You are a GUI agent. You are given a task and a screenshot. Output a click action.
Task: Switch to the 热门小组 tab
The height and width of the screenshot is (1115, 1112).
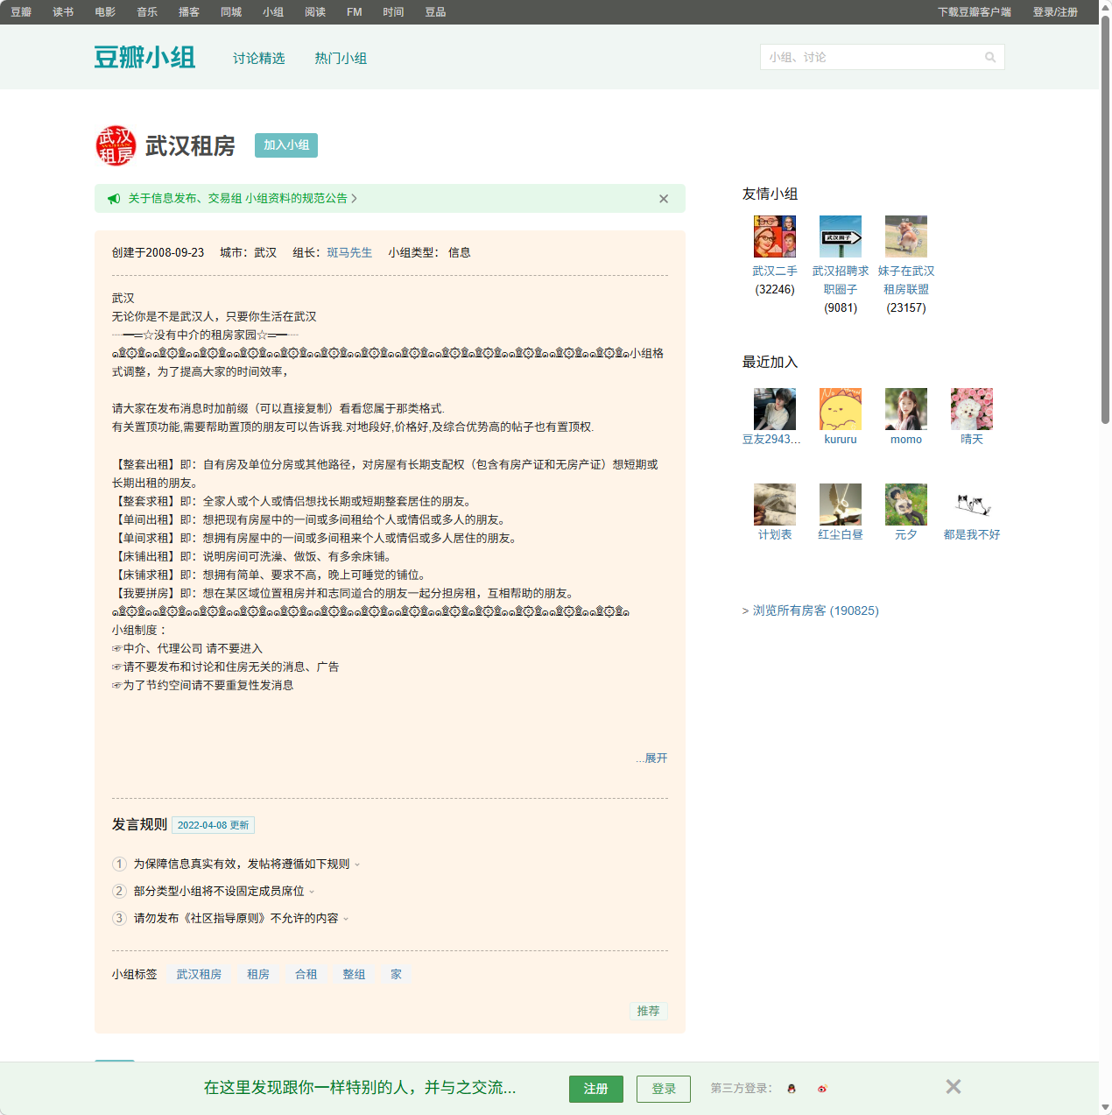340,58
